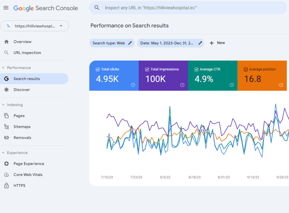Toggle the Total impressions checkbox
Screen dimensions: 289x213
[147, 70]
